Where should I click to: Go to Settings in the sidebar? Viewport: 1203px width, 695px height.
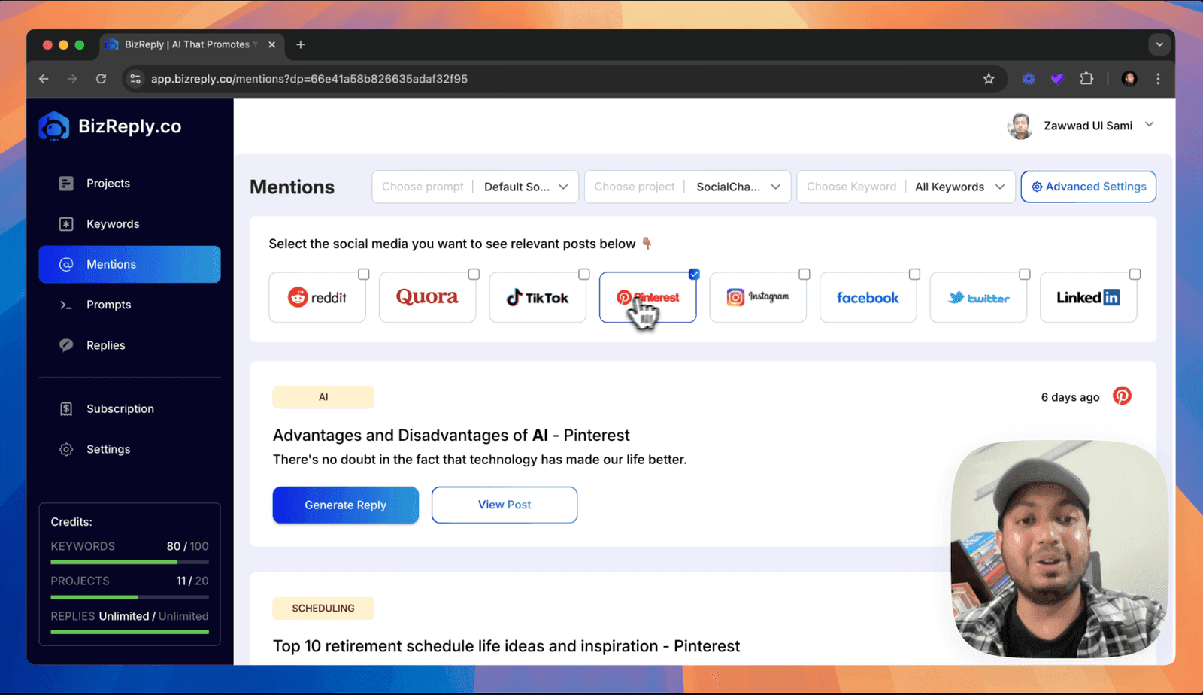click(129, 449)
